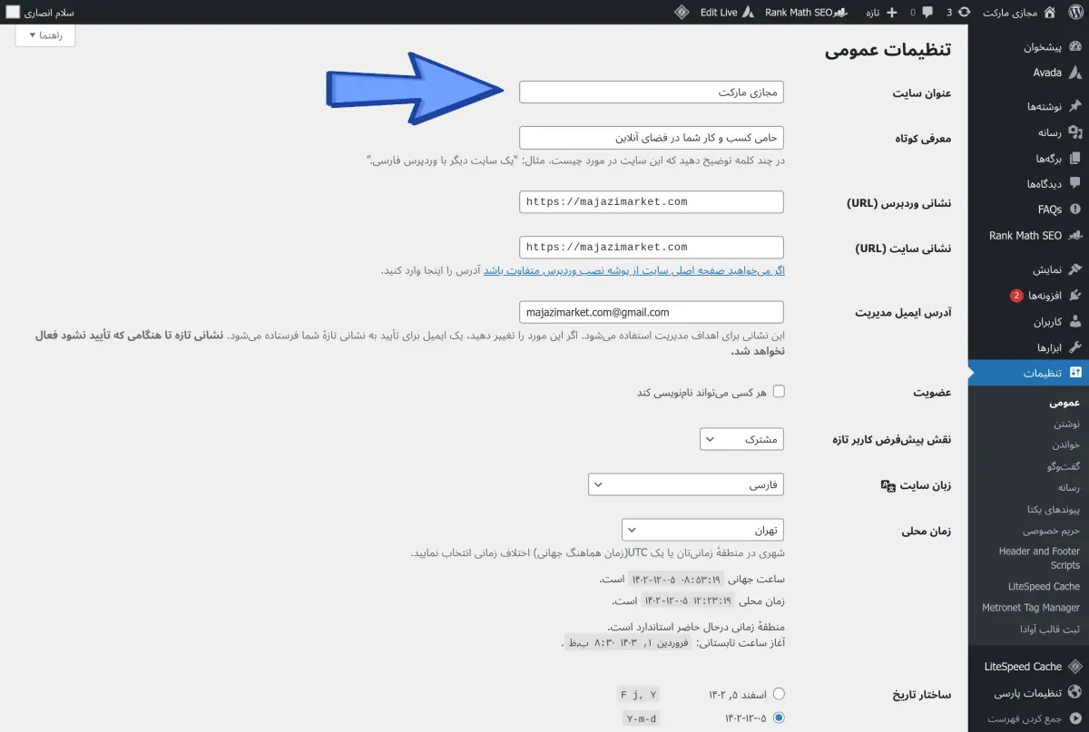Click the عنوان سایت input field

click(x=652, y=93)
